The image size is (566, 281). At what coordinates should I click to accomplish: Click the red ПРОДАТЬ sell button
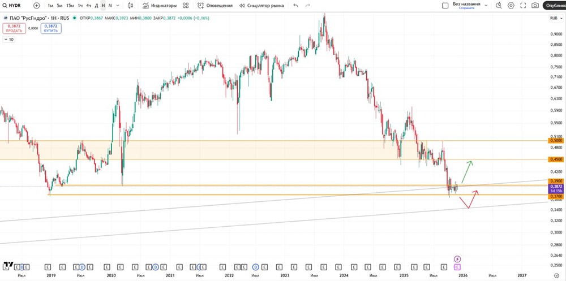[14, 28]
